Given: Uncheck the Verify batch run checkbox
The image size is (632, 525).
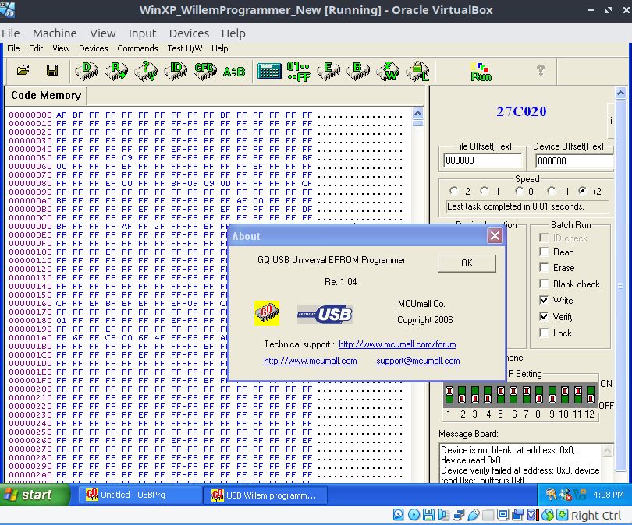Looking at the screenshot, I should point(545,317).
